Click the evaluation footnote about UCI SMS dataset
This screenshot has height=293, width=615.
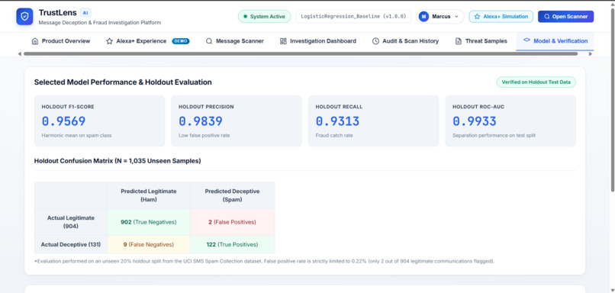pyautogui.click(x=264, y=261)
